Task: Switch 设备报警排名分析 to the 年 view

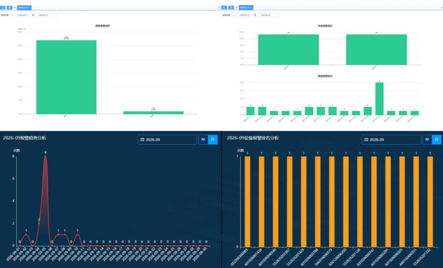Action: (x=427, y=139)
